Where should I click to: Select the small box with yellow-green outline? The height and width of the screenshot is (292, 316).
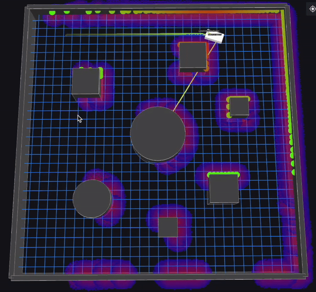tap(239, 106)
